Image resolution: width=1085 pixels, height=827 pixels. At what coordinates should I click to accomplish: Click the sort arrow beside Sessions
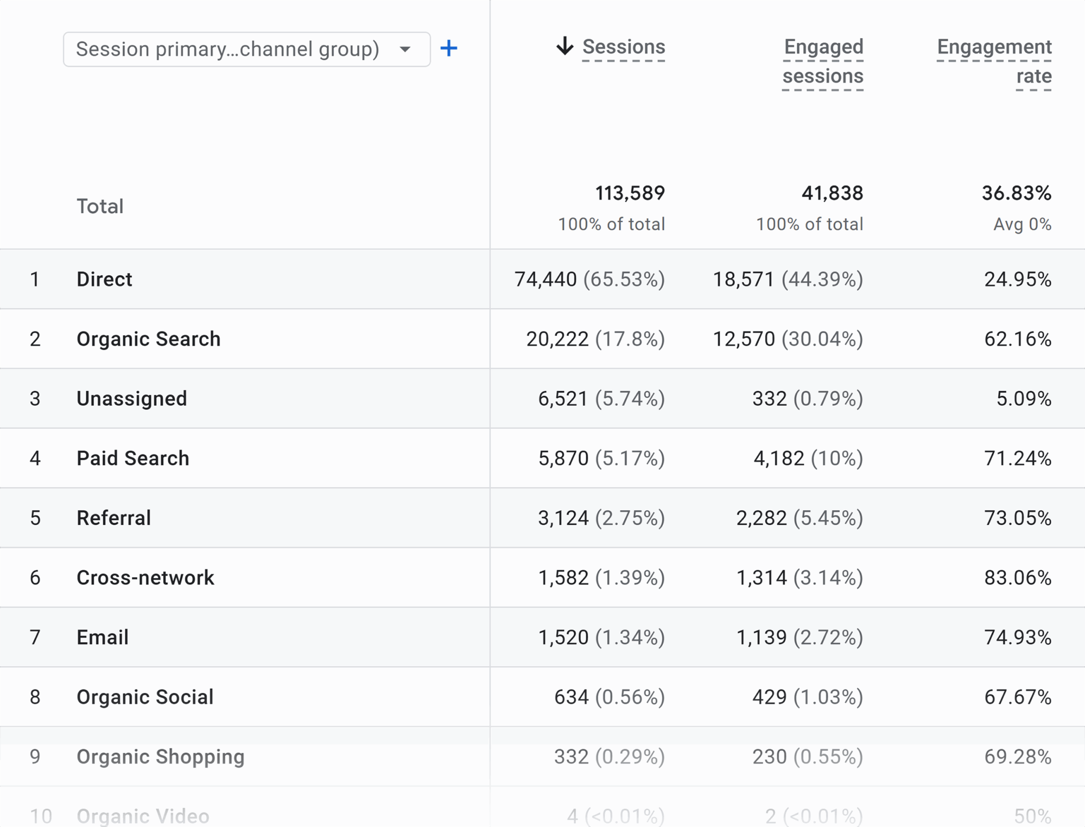coord(565,46)
